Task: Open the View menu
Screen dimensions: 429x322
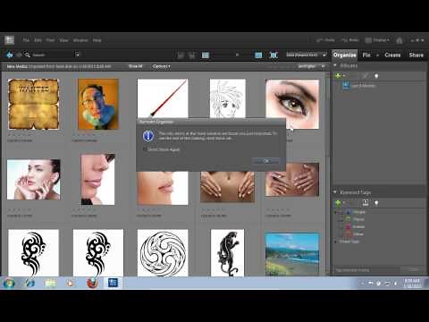Action: click(63, 40)
